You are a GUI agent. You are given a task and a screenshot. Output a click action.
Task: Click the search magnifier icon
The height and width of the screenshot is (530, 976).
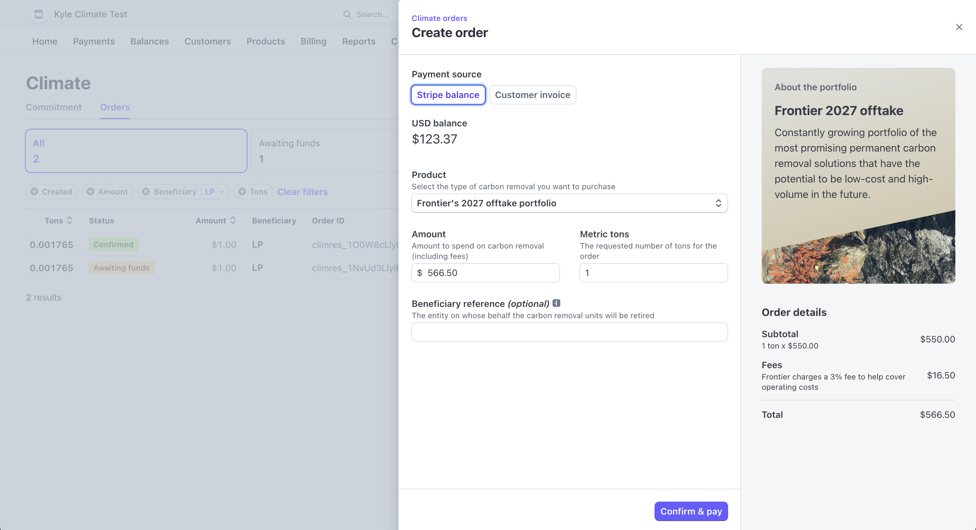click(347, 15)
